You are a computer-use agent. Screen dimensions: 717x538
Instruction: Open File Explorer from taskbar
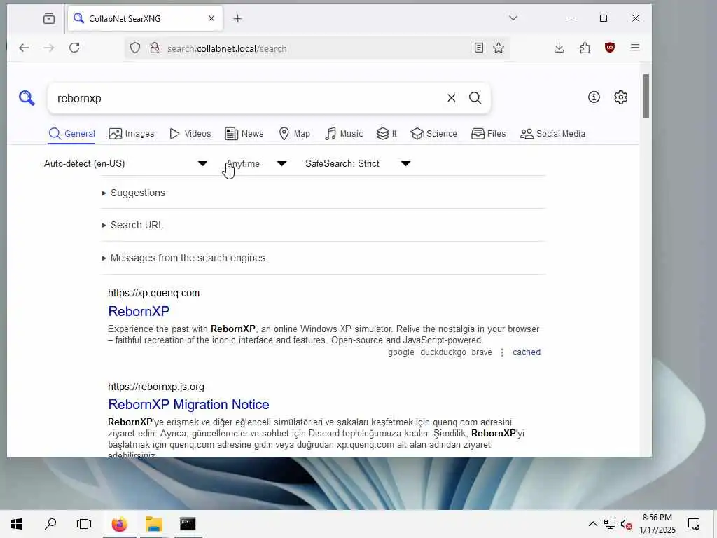click(x=154, y=524)
